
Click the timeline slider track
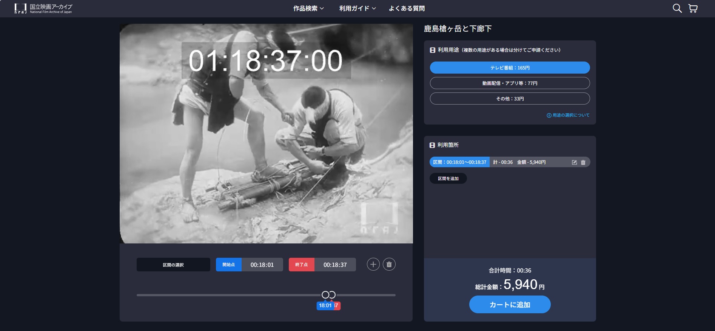pos(227,295)
